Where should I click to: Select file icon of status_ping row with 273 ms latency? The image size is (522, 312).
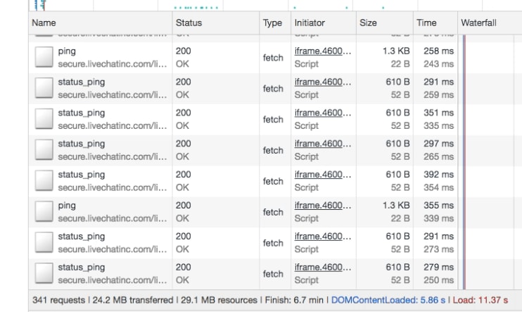click(44, 242)
